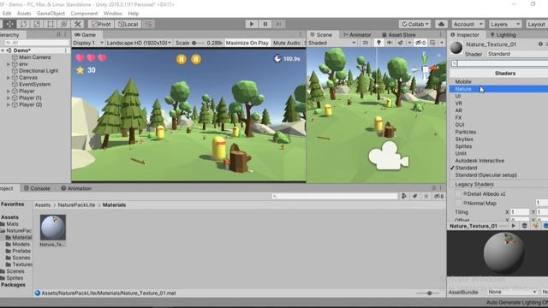This screenshot has height=308, width=548.
Task: Play the material preview animation
Action: [x=514, y=226]
